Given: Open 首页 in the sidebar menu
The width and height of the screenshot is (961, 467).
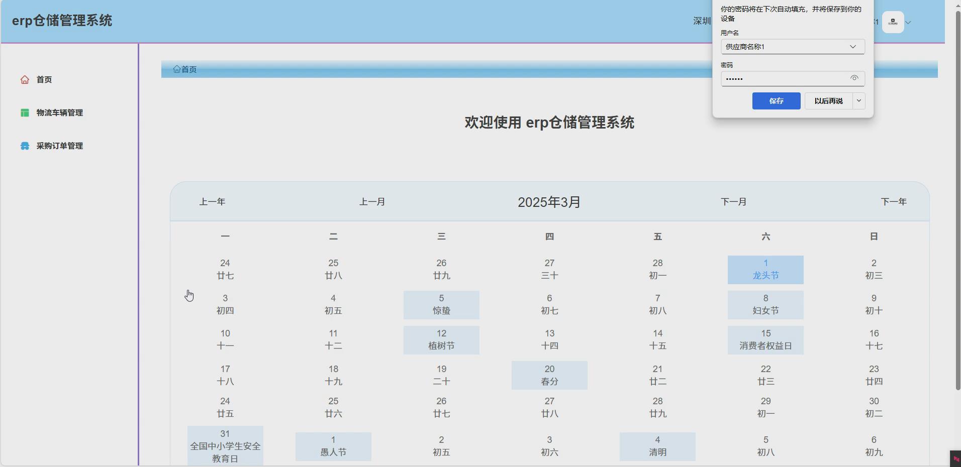Looking at the screenshot, I should pos(44,79).
